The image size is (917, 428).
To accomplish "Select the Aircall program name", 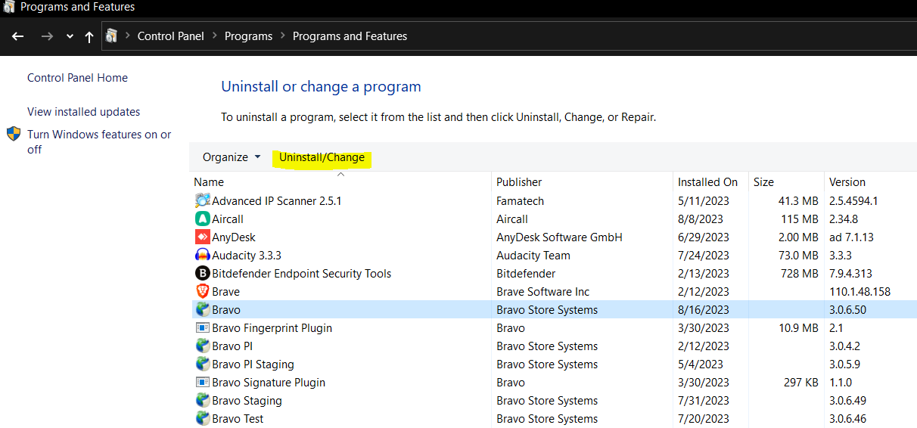I will [x=228, y=219].
